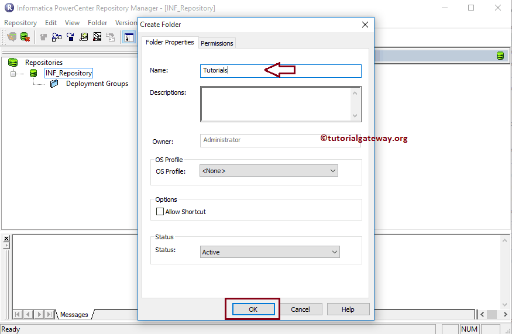This screenshot has width=512, height=334.
Task: Step to previous tab in Messages pane
Action: click(x=28, y=315)
